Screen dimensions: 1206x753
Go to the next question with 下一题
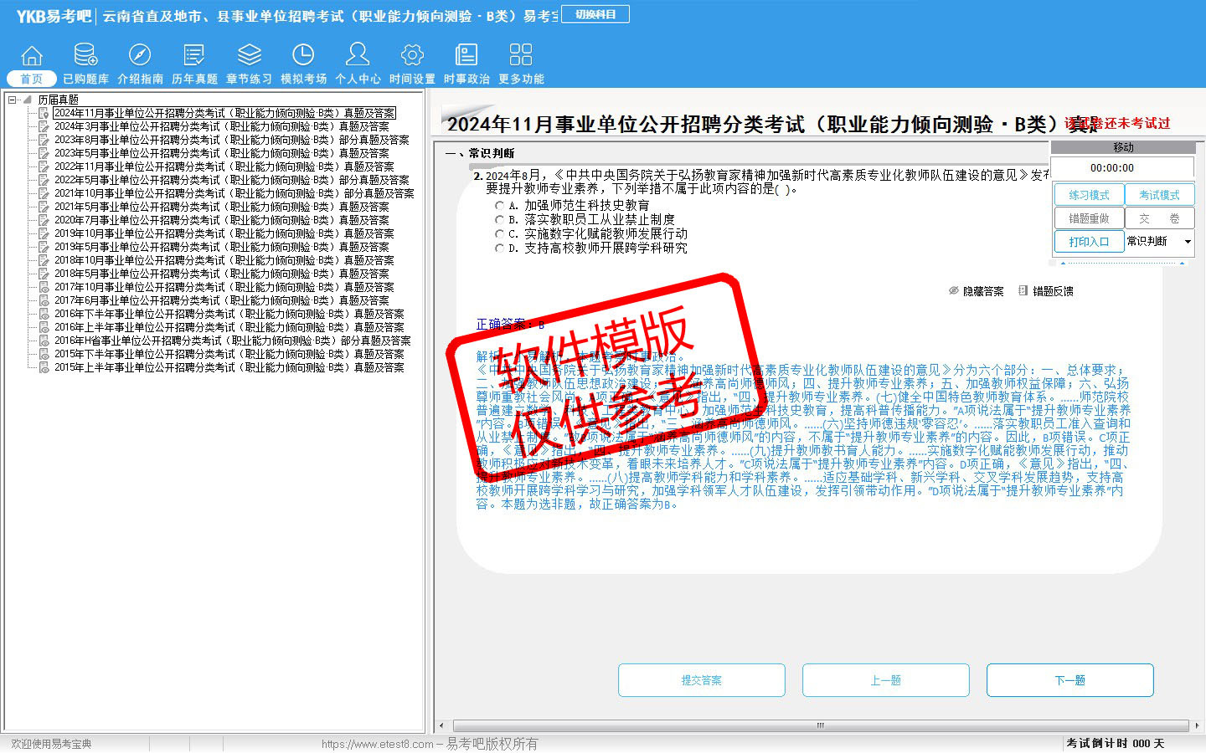[1070, 680]
